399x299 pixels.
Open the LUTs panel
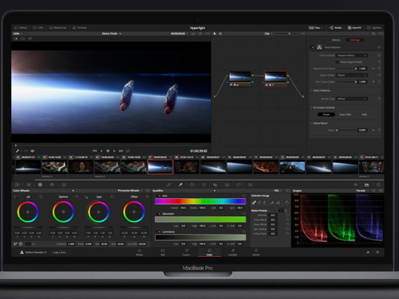pyautogui.click(x=38, y=28)
